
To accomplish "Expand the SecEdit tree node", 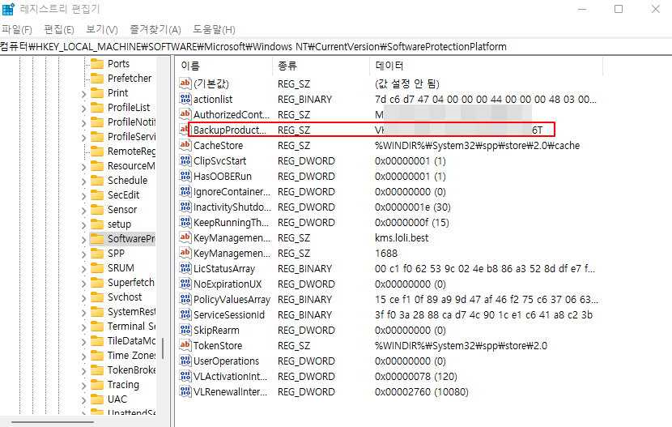I will [84, 196].
